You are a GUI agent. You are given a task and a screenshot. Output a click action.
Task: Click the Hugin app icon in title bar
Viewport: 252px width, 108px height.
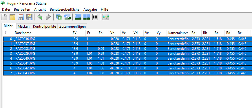click(x=3, y=3)
